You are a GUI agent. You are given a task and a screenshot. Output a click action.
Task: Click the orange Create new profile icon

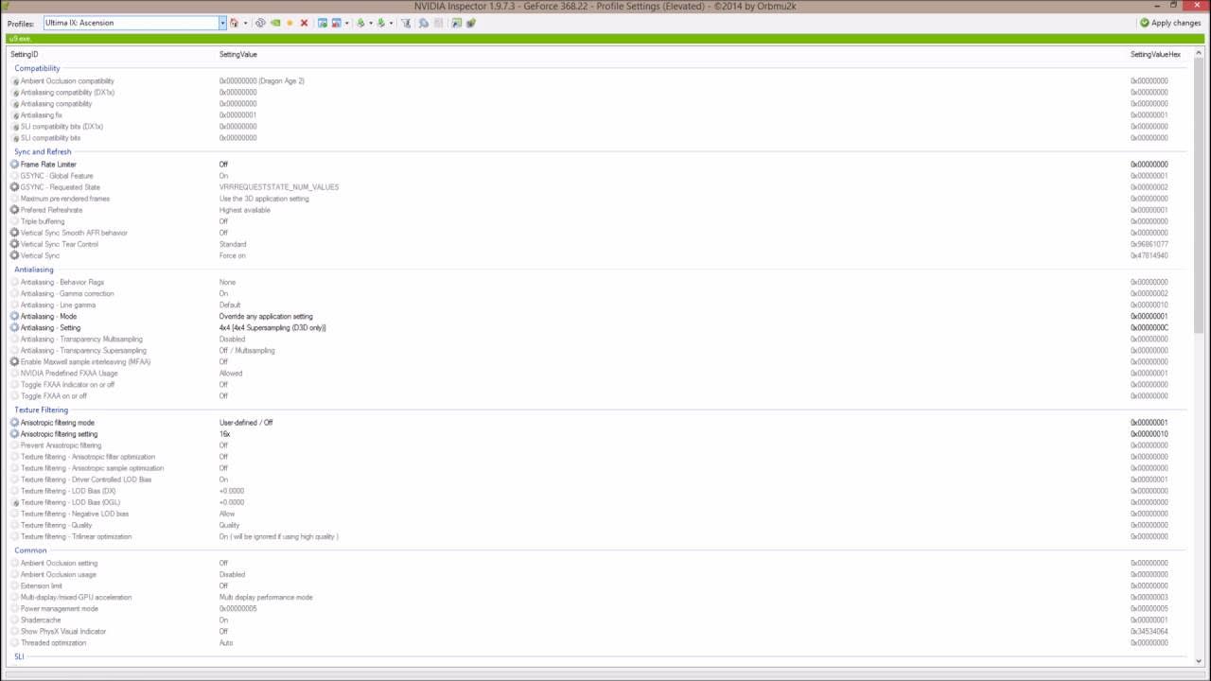(x=290, y=23)
